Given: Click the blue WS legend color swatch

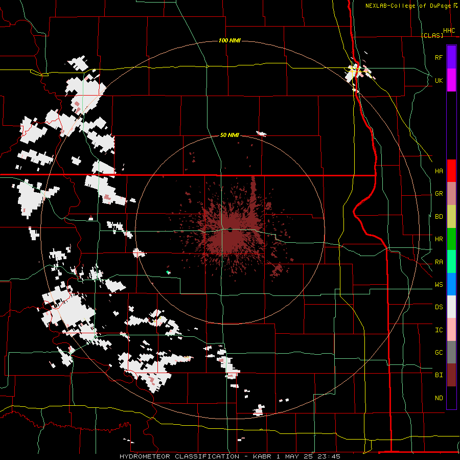Looking at the screenshot, I should pyautogui.click(x=451, y=284).
